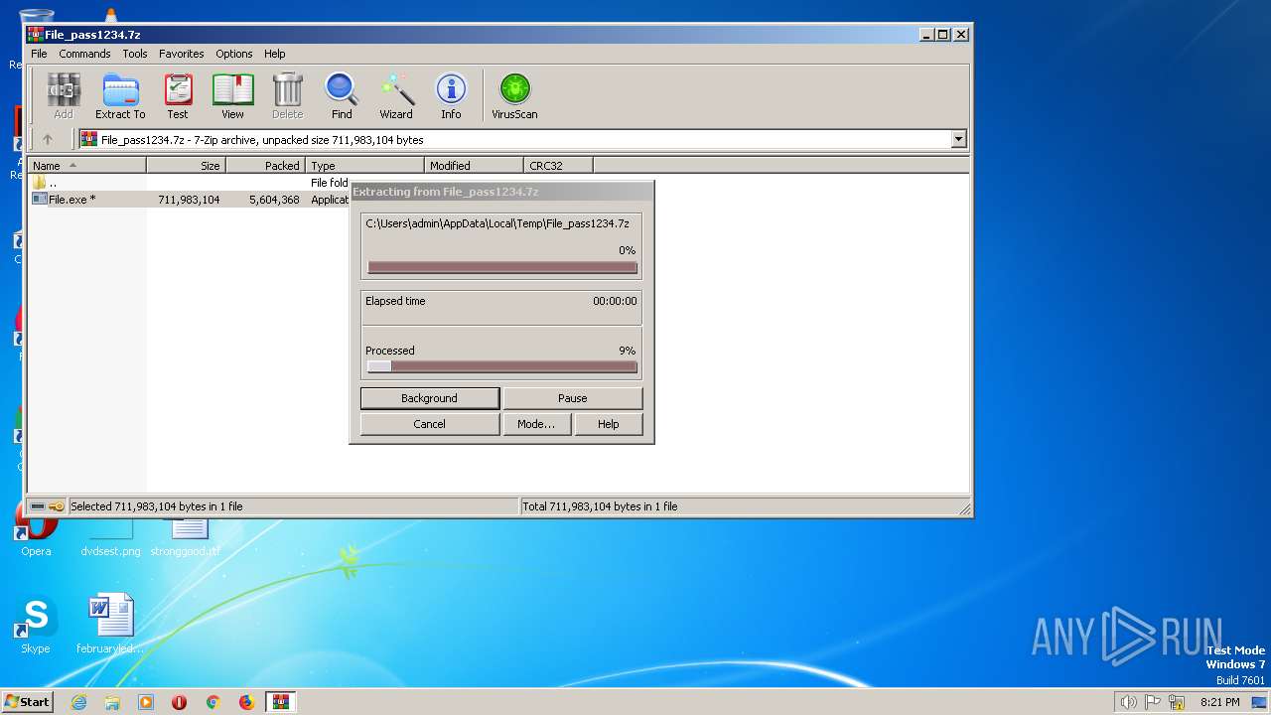
Task: Open the Favorites menu
Action: click(182, 54)
